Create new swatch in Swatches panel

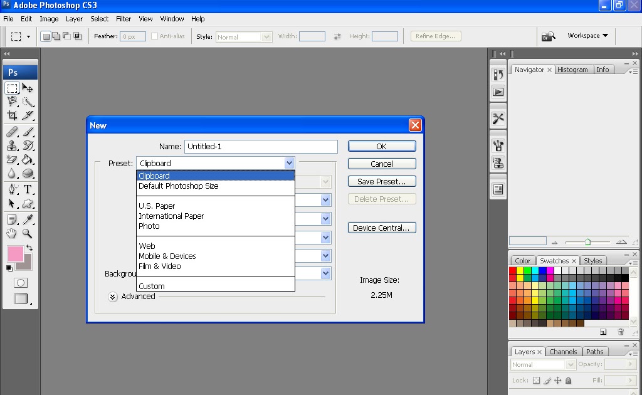(603, 332)
